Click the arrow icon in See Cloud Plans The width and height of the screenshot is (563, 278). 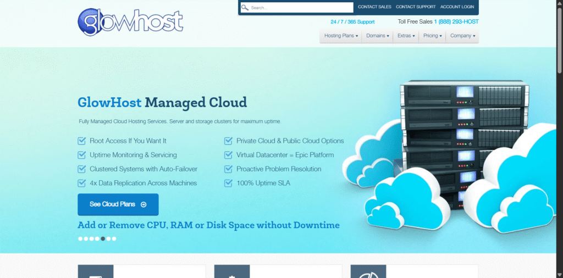tap(143, 204)
